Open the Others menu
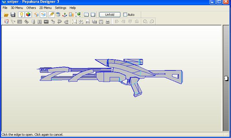Viewport: 231px width, 138px height. (31, 8)
